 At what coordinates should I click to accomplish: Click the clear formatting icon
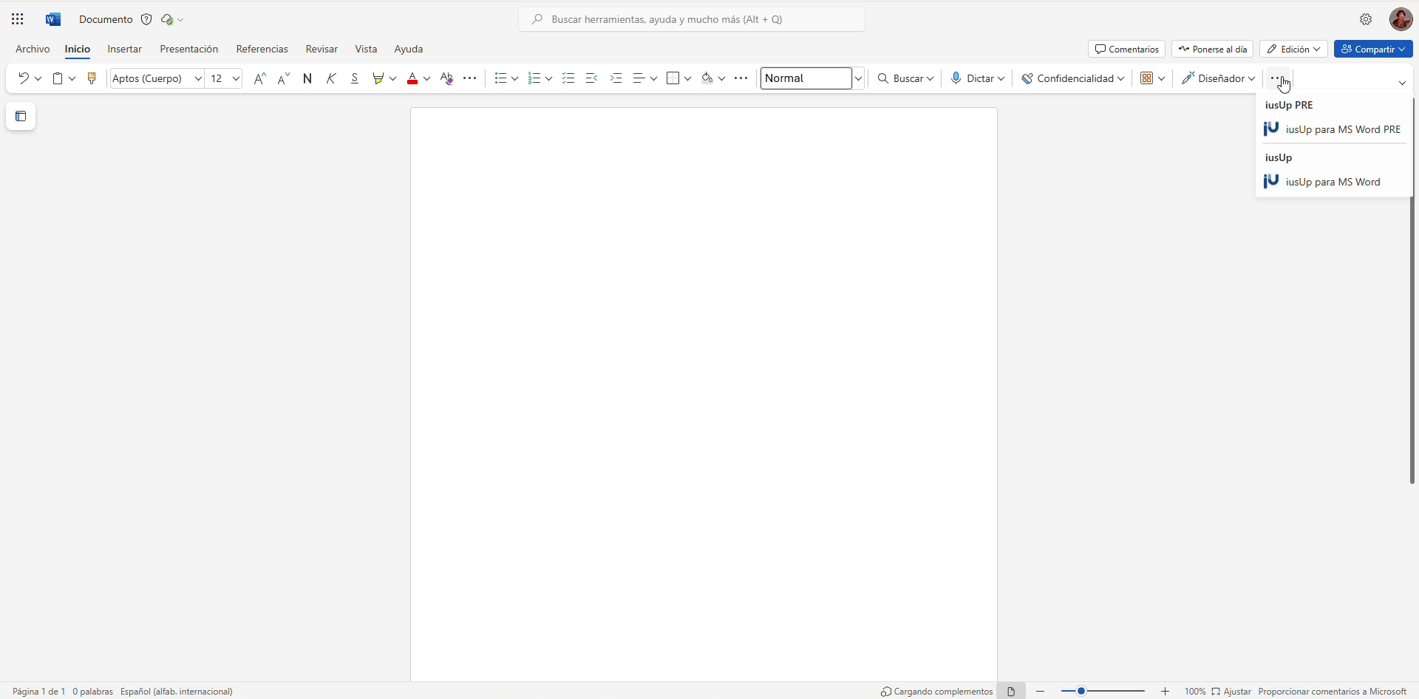coord(446,78)
